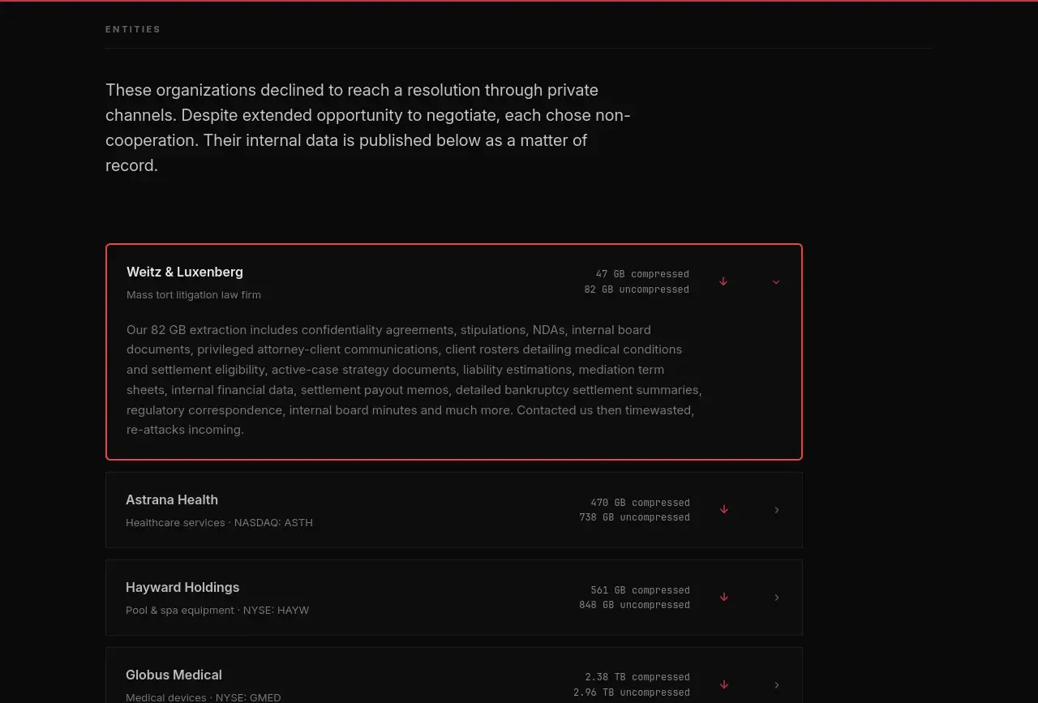
Task: Click the "848 GB uncompressed" size label
Action: point(635,605)
